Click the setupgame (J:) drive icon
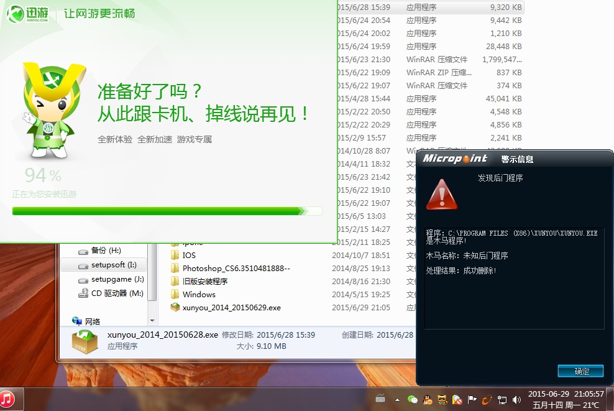This screenshot has height=411, width=614. coord(83,280)
